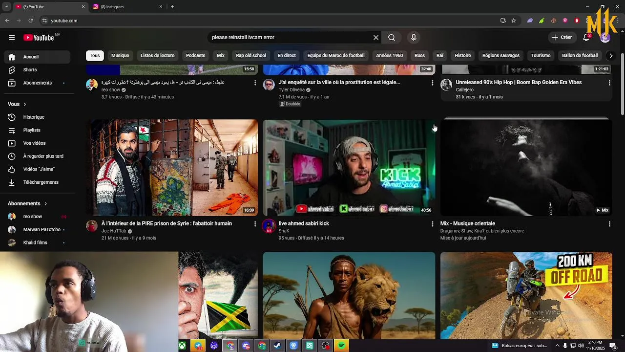Go back in browser

[7, 21]
